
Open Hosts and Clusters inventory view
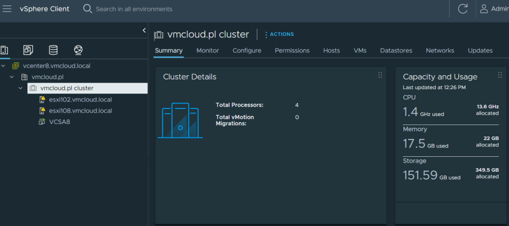[4, 50]
